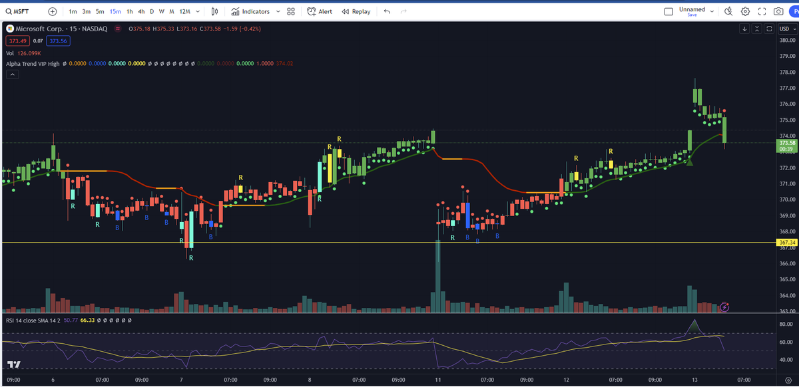Switch to the 1h timeframe

click(x=130, y=11)
